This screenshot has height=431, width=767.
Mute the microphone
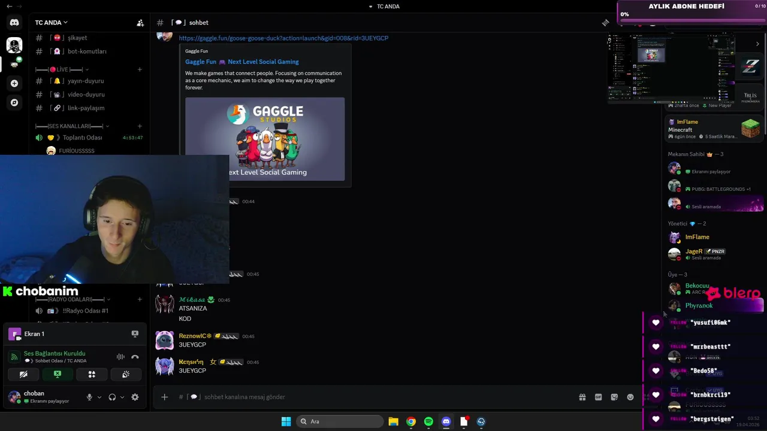89,397
